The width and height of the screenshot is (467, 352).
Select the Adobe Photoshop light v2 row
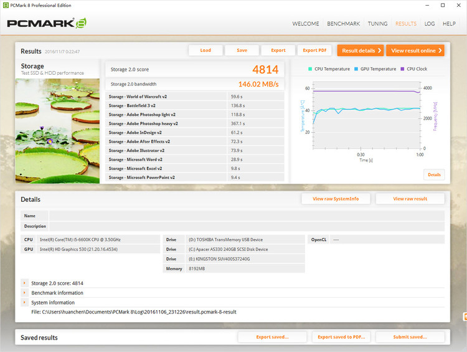pos(195,115)
